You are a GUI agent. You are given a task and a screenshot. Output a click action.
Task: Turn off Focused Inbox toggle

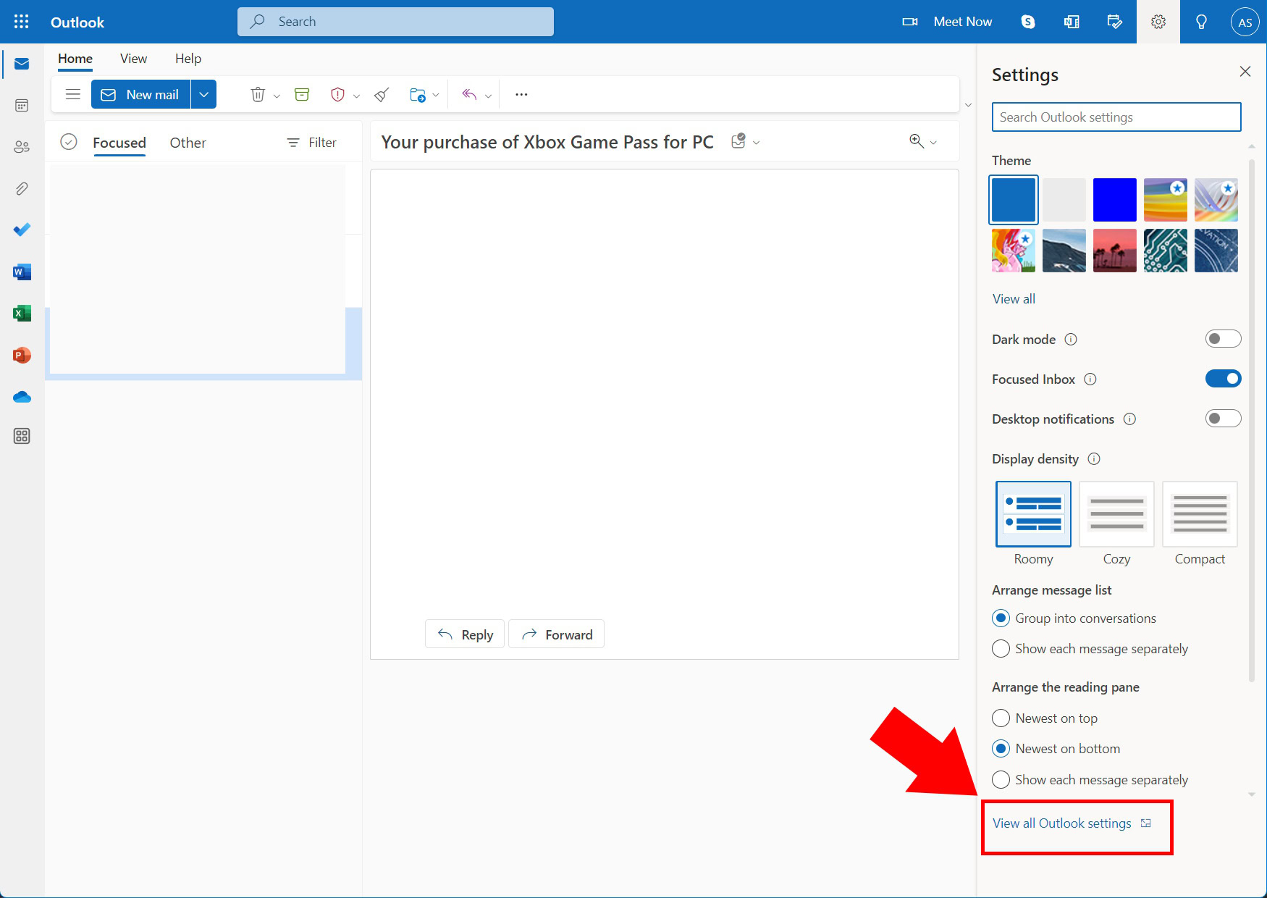(1222, 379)
